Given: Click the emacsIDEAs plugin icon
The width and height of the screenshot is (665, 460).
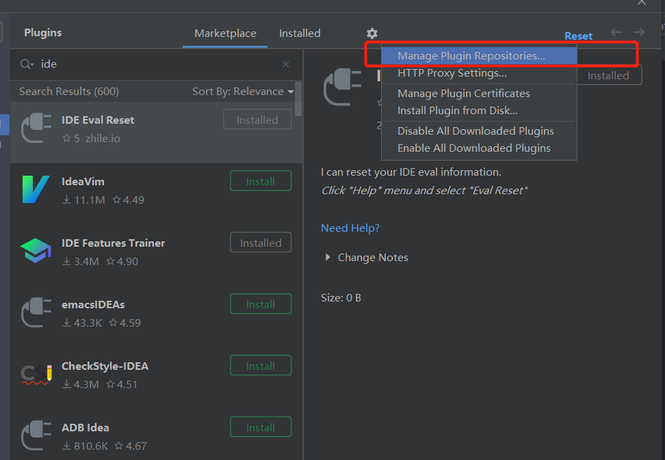Looking at the screenshot, I should [36, 312].
